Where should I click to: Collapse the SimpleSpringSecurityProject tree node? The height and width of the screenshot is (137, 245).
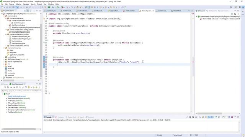[x=2, y=14]
